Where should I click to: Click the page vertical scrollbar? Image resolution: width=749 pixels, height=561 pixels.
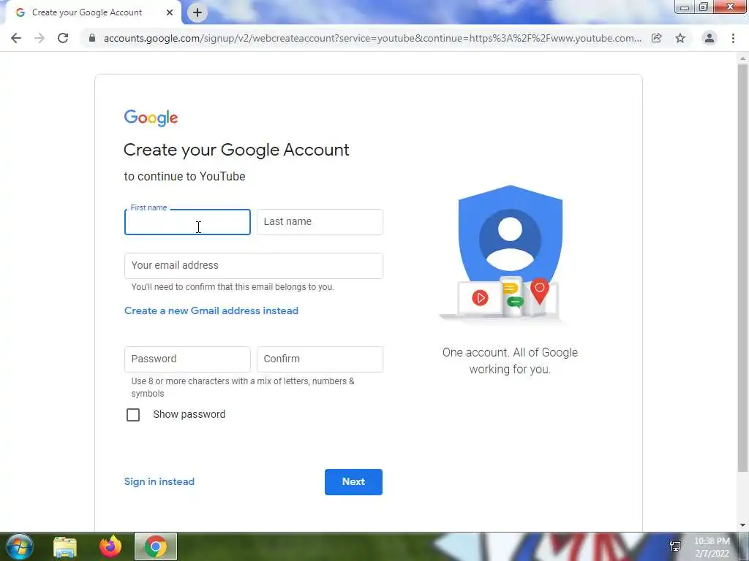(743, 267)
